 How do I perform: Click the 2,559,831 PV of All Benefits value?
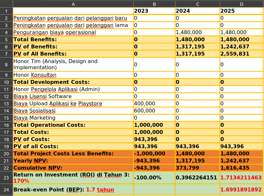point(241,54)
